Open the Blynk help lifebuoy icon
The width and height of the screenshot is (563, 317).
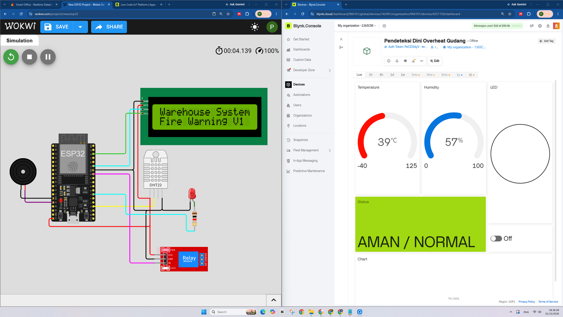pyautogui.click(x=540, y=26)
